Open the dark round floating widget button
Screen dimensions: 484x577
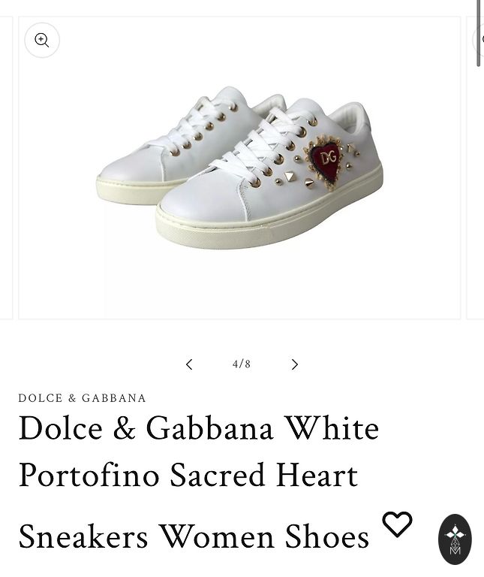click(x=455, y=539)
